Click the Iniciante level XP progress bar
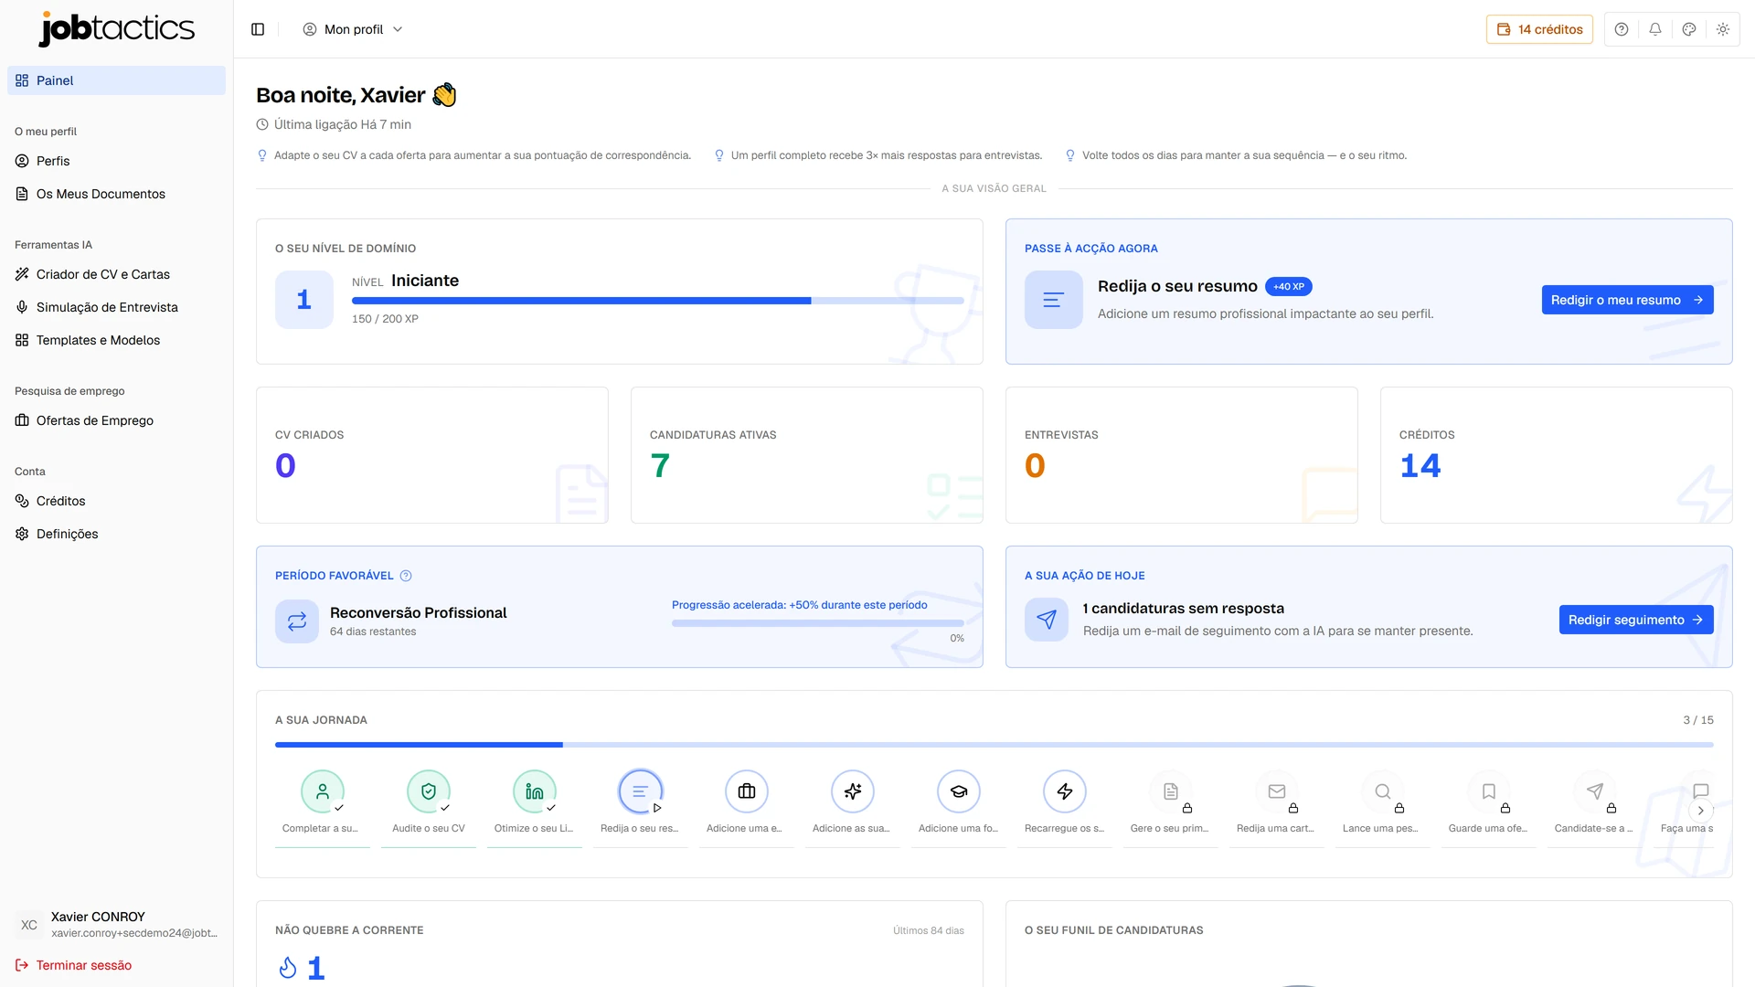Image resolution: width=1755 pixels, height=987 pixels. click(658, 301)
